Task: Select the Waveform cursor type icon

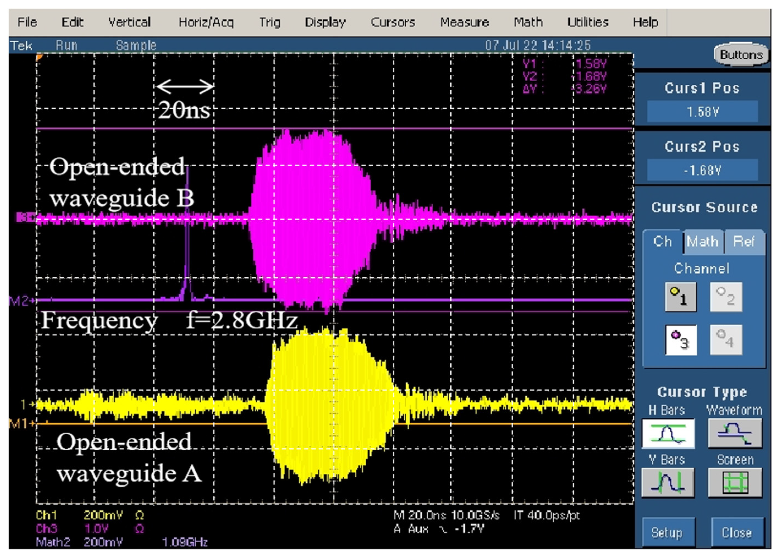Action: point(735,433)
